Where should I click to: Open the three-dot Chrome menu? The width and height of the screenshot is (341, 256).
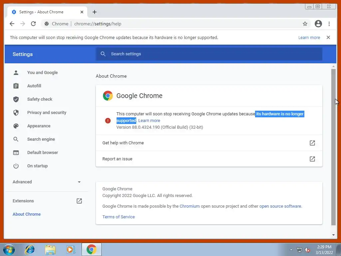pos(329,24)
